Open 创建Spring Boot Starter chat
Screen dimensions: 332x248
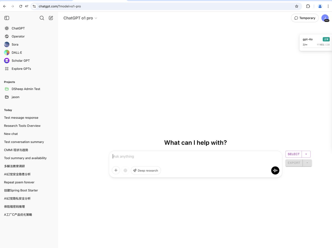pyautogui.click(x=29, y=190)
